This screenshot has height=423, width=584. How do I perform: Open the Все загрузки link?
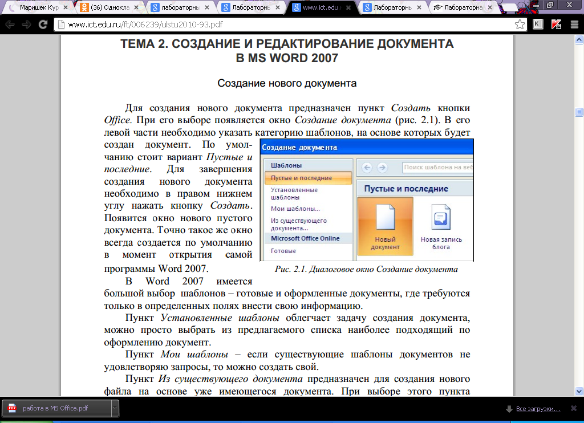538,409
